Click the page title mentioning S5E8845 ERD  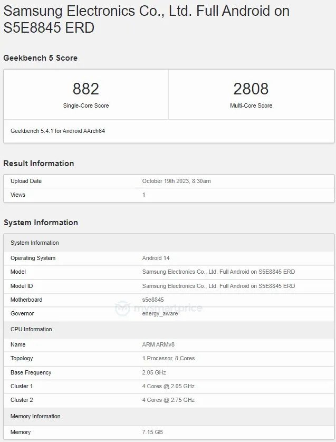(146, 19)
